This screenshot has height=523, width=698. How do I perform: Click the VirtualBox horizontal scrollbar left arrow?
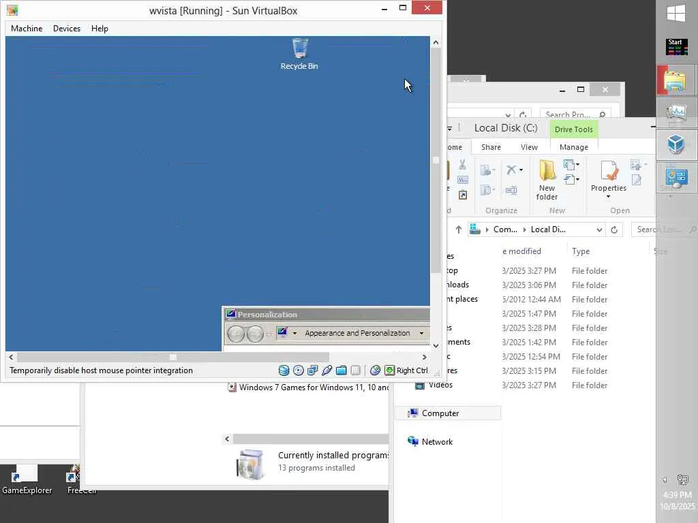pos(11,357)
